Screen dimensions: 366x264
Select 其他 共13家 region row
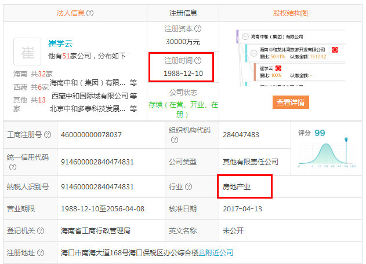pos(30,104)
